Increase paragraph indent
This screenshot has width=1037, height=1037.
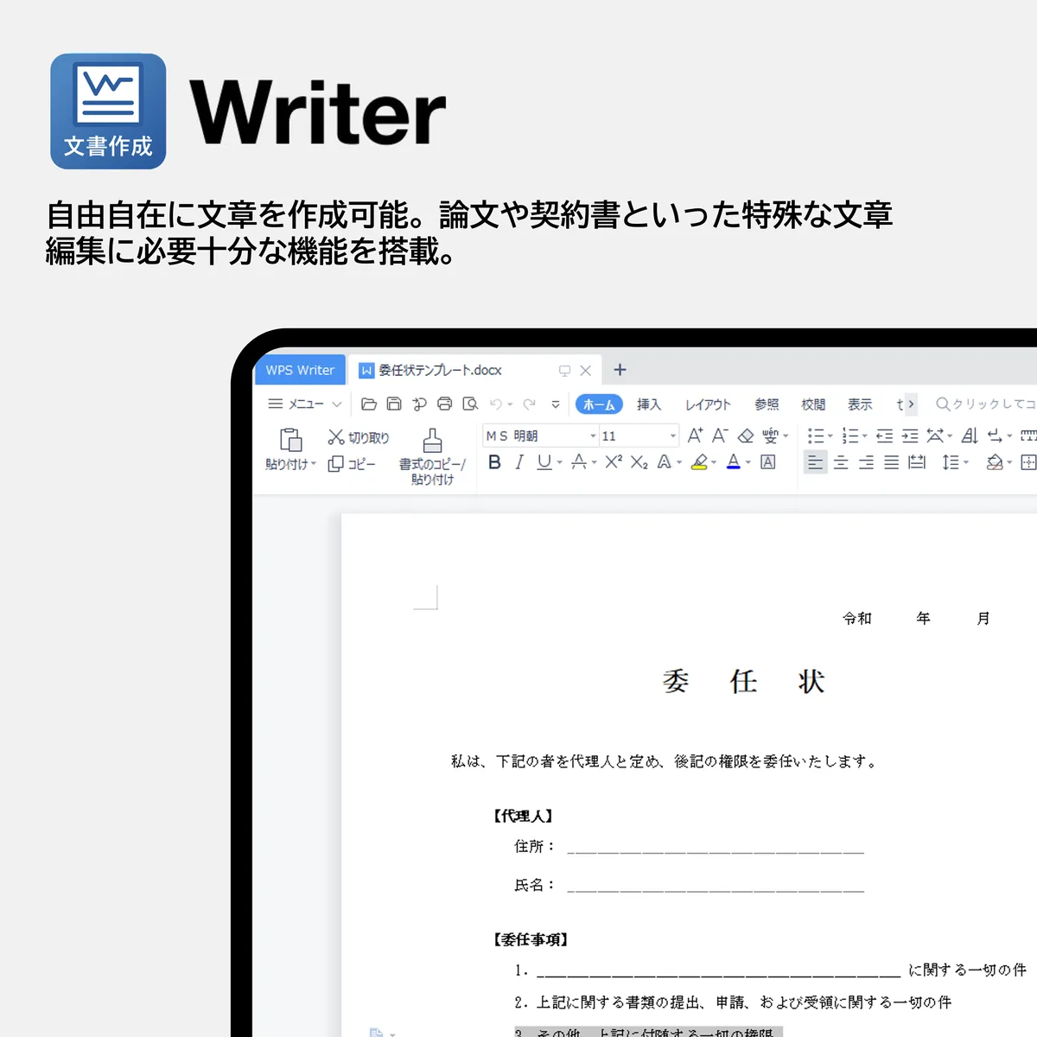pyautogui.click(x=910, y=436)
